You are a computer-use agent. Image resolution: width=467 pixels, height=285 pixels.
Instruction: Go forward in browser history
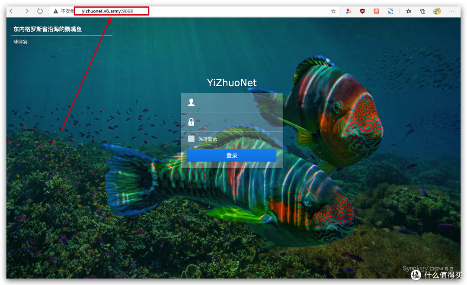(x=26, y=11)
